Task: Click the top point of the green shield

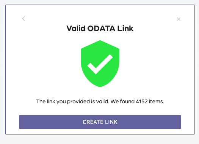Action: click(x=100, y=41)
